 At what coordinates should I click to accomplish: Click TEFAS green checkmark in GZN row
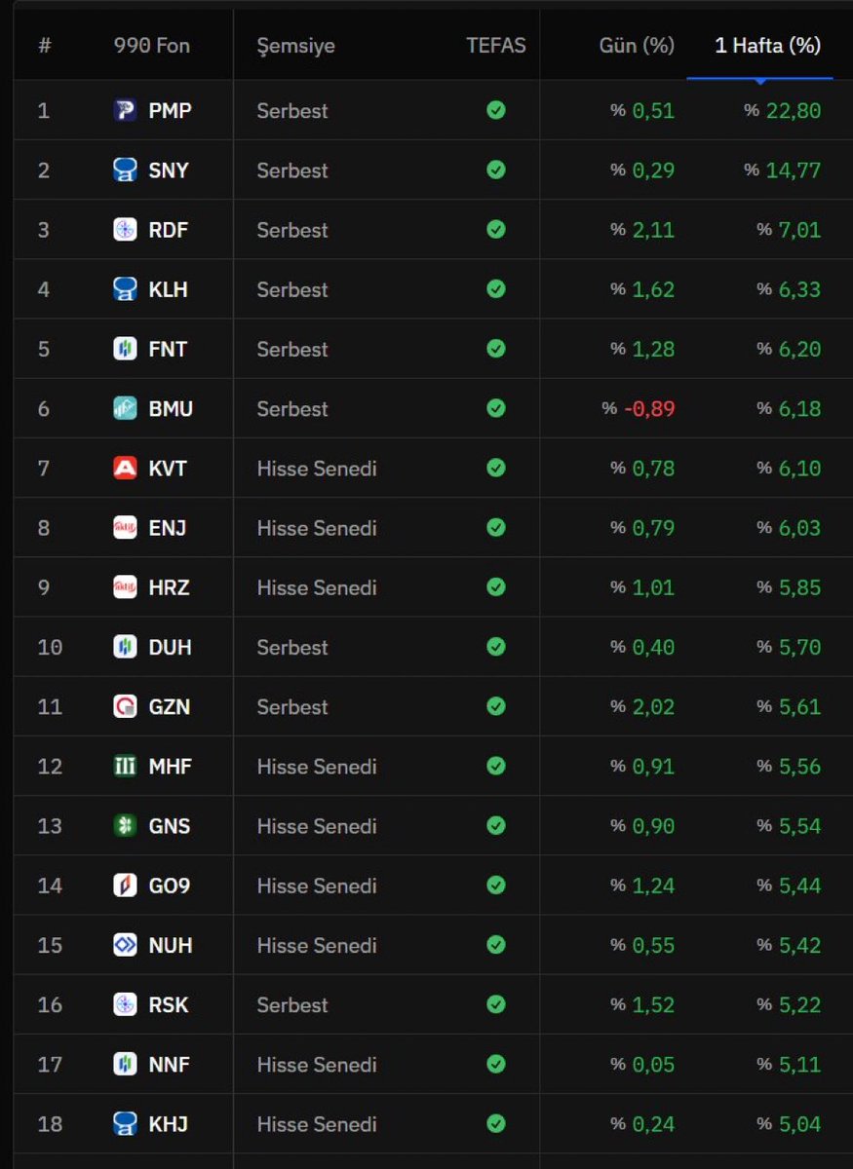click(496, 706)
